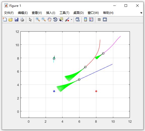Click the New Figure icon

[x=5, y=19]
